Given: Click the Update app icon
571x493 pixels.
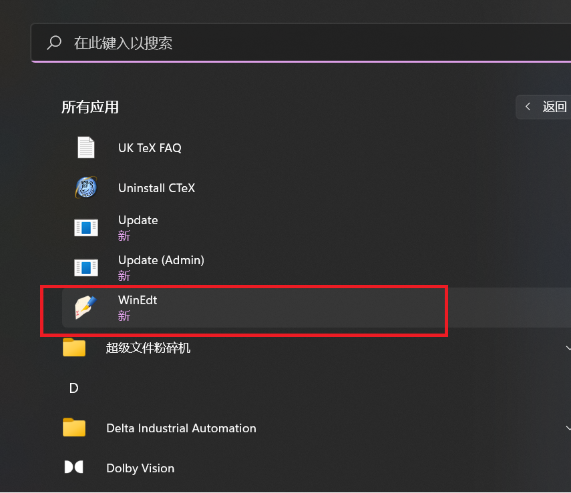Looking at the screenshot, I should 86,227.
